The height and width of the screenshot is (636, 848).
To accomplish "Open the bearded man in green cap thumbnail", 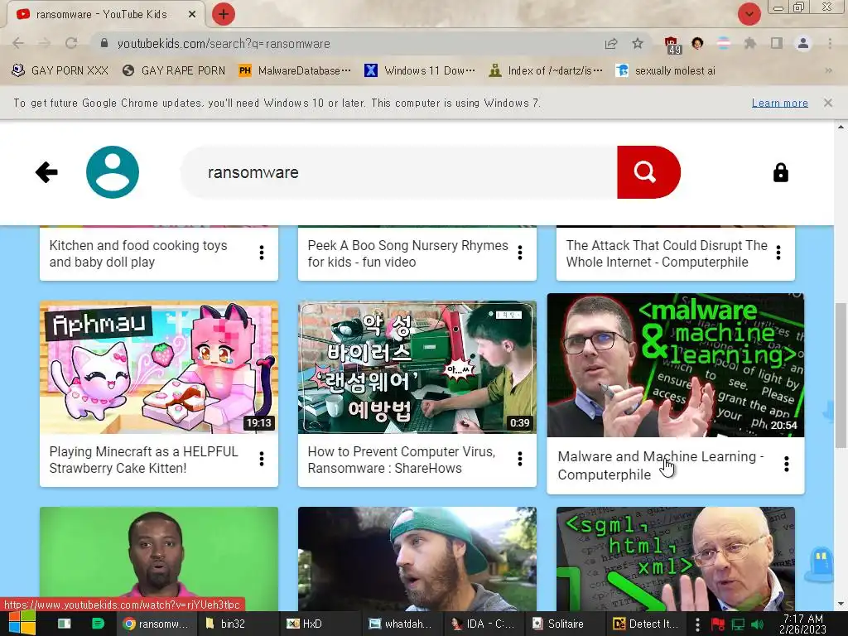I will pos(417,559).
